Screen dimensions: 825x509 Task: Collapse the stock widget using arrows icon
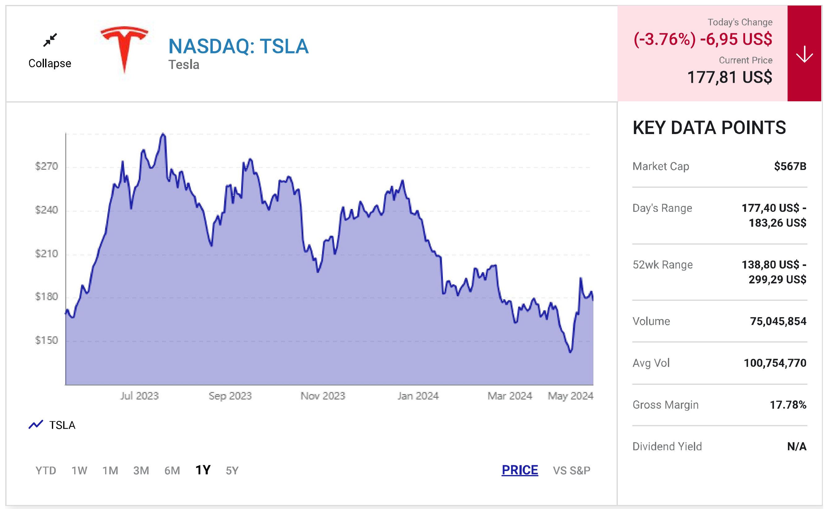click(50, 40)
